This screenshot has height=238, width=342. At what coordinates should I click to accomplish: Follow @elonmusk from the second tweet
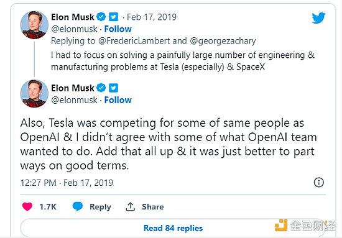(118, 100)
